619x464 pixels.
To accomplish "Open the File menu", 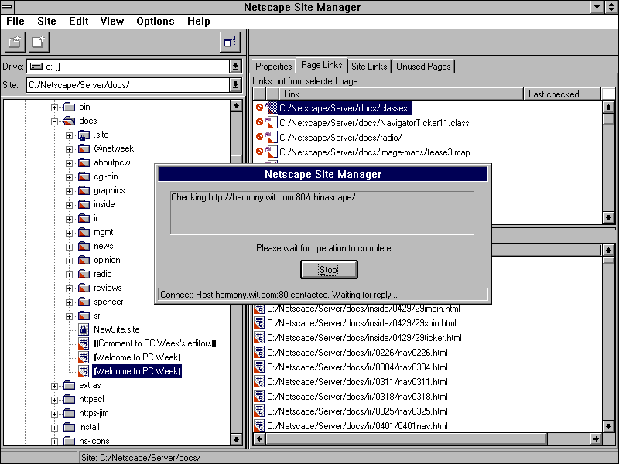I will pos(15,22).
